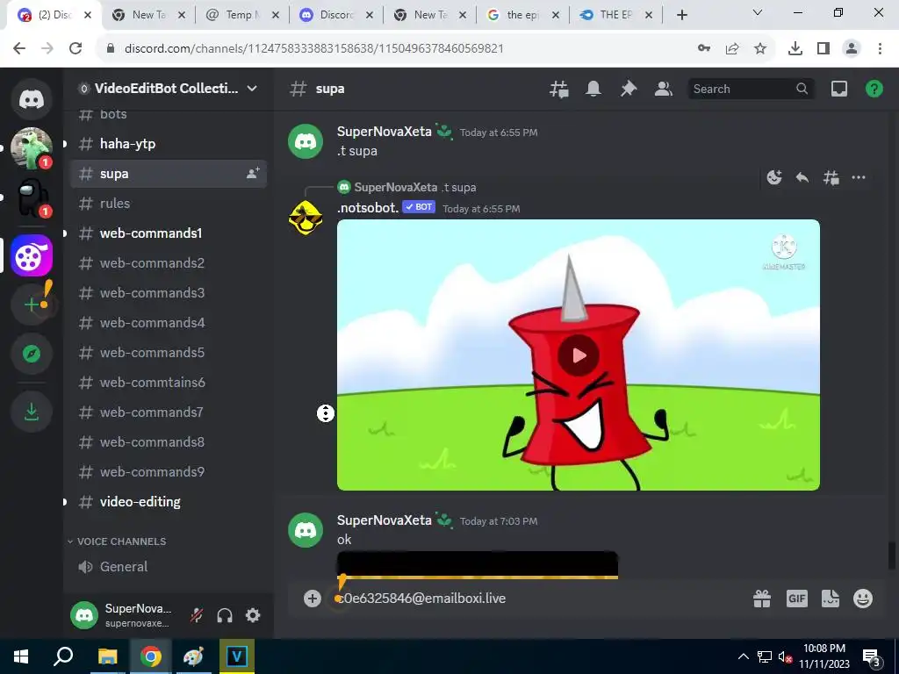Open the sticker picker
This screenshot has height=674, width=899.
[831, 599]
